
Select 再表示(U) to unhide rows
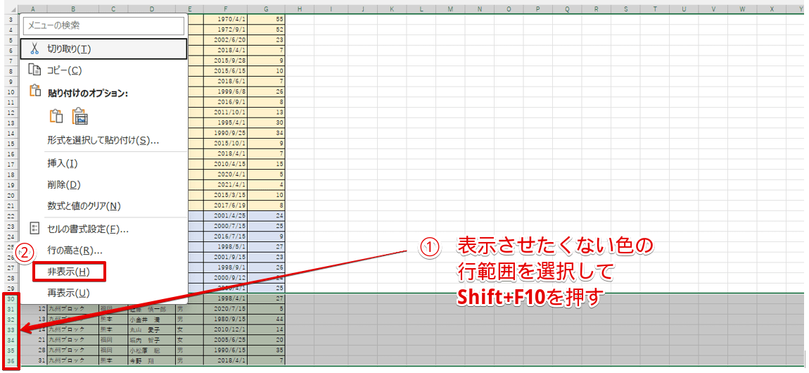(x=103, y=293)
